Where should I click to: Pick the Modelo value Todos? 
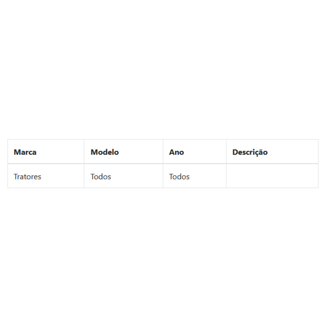click(101, 177)
